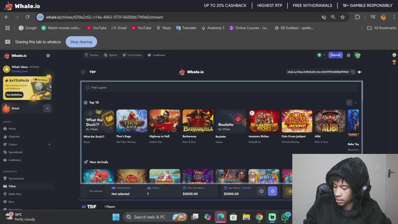Click the Whale Token coin icon
Screen dimensions: 398x224
6,69
